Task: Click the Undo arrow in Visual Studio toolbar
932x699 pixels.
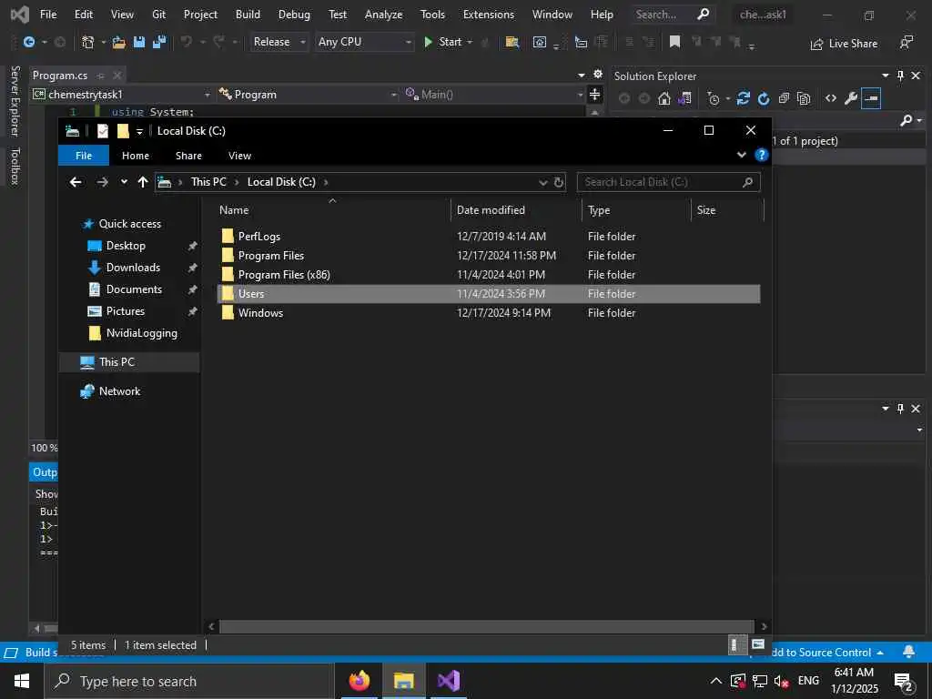Action: click(x=187, y=42)
